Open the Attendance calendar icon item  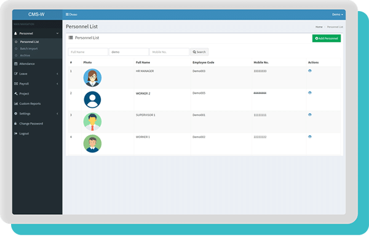coord(16,64)
